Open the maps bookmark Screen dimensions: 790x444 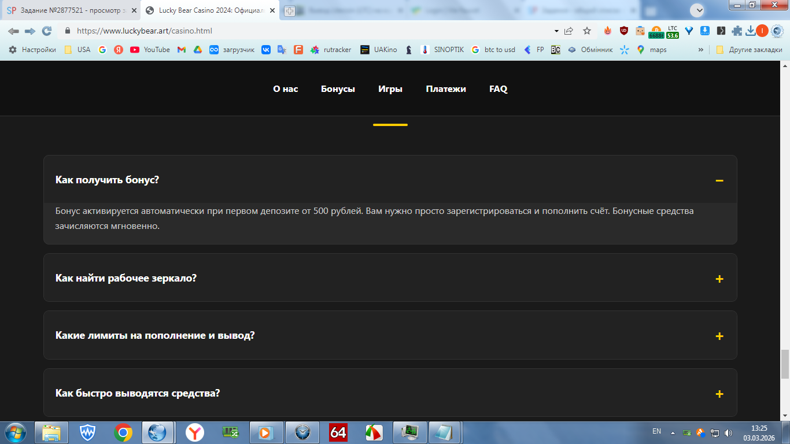(x=651, y=50)
